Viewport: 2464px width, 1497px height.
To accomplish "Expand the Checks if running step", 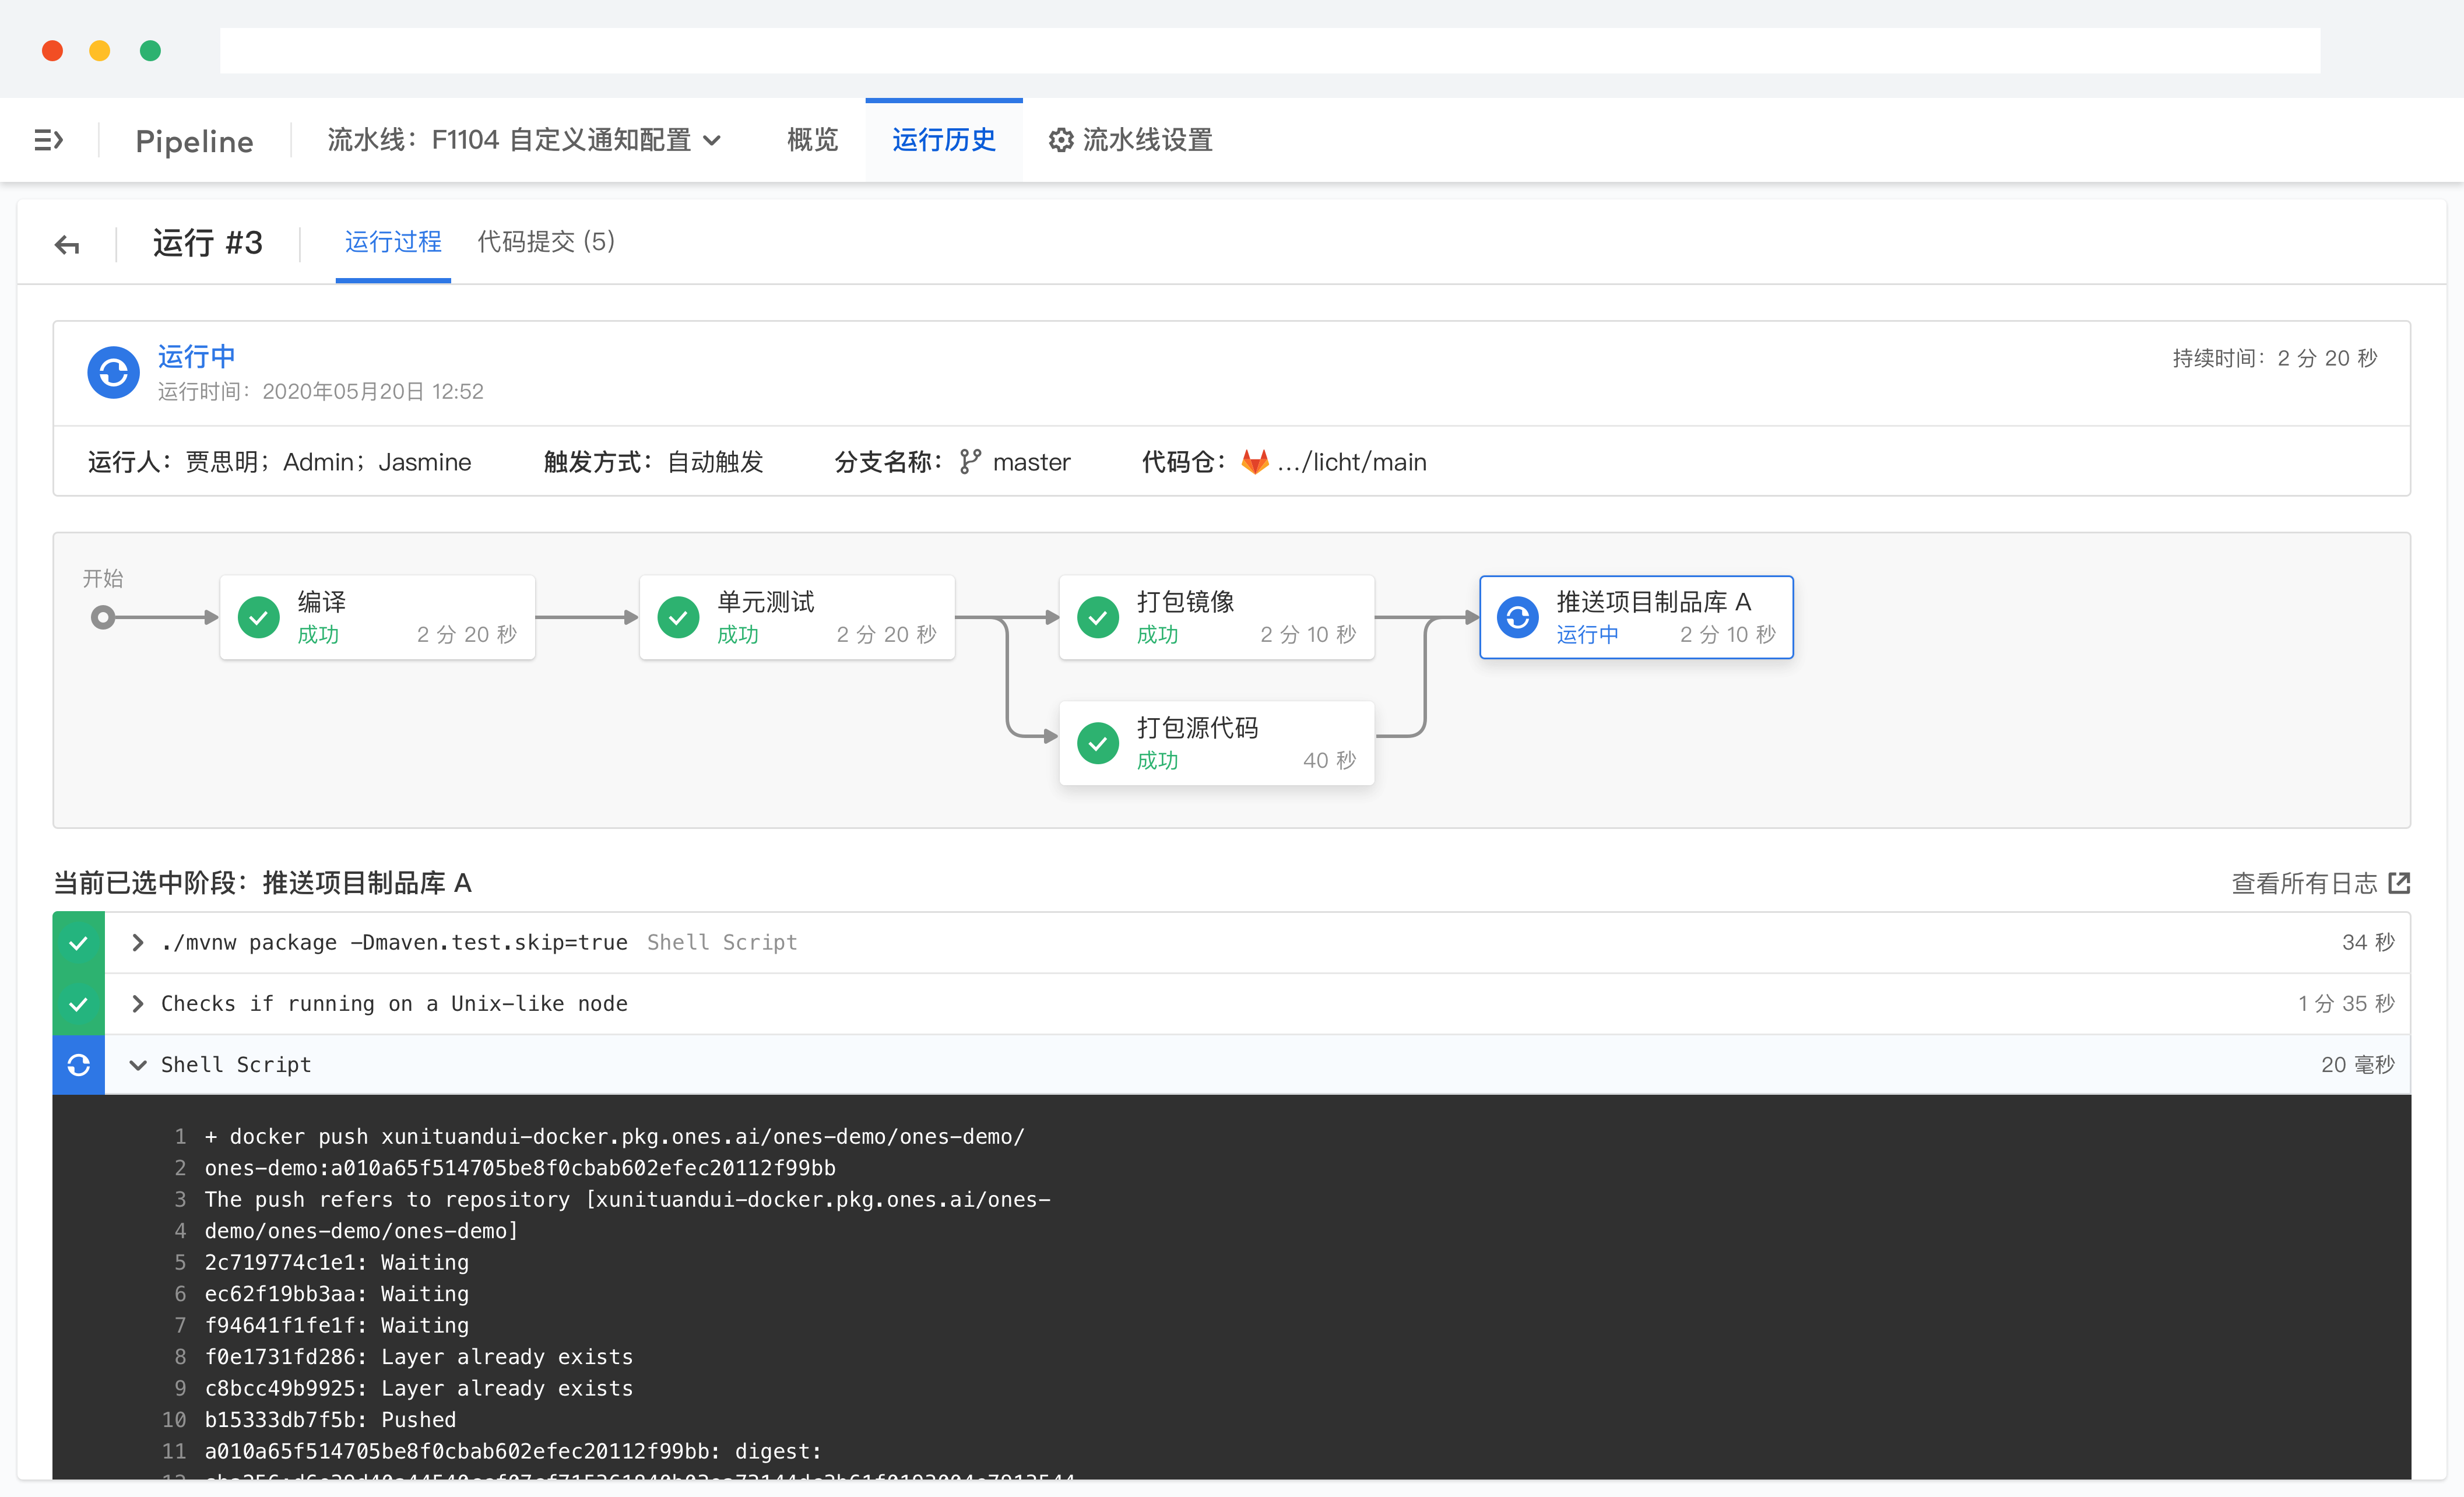I will click(x=138, y=1003).
